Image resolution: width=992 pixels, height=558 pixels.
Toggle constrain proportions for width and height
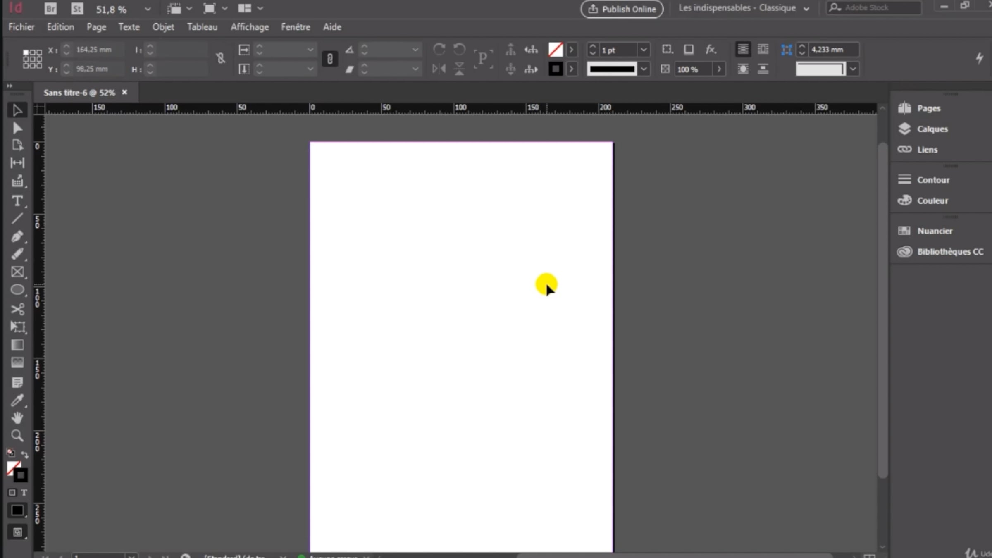pos(220,58)
